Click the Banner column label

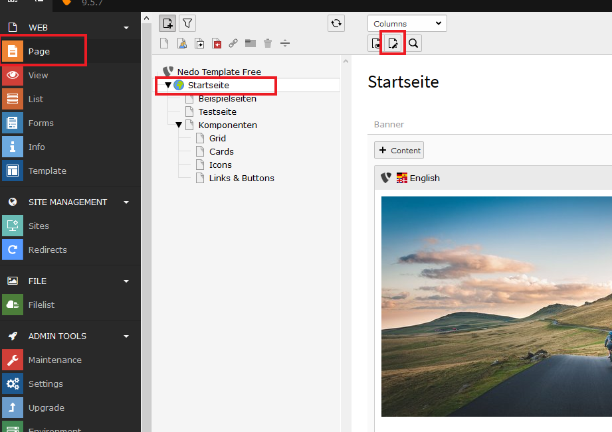tap(389, 124)
